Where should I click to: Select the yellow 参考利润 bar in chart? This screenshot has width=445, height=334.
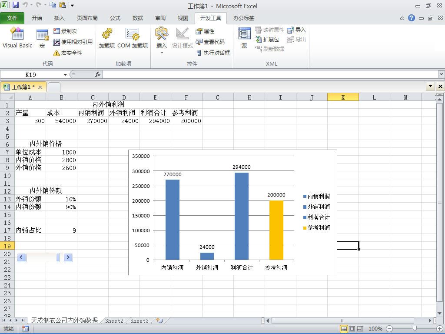pyautogui.click(x=276, y=230)
